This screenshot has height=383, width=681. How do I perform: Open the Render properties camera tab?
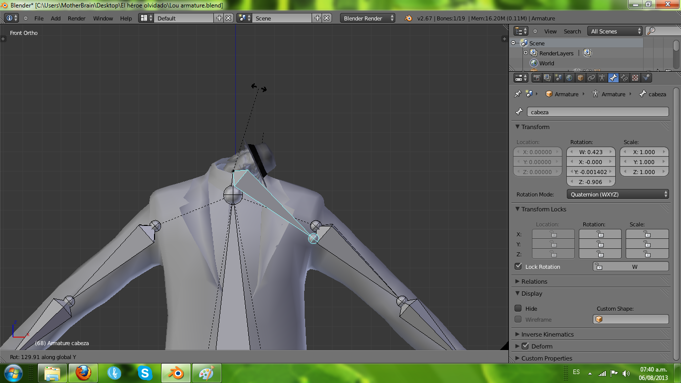tap(536, 78)
